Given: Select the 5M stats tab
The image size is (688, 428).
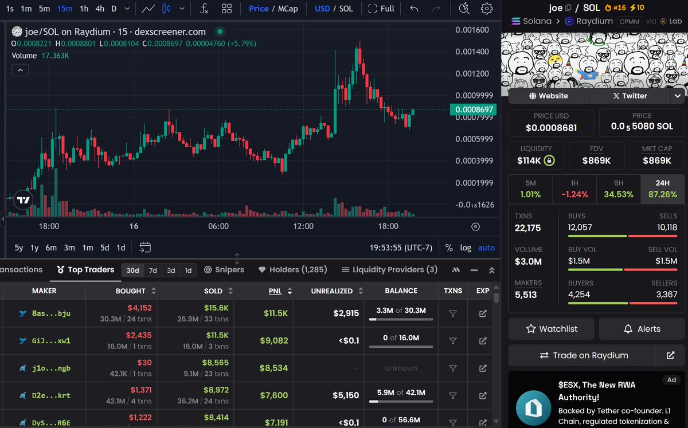Looking at the screenshot, I should click(x=530, y=189).
